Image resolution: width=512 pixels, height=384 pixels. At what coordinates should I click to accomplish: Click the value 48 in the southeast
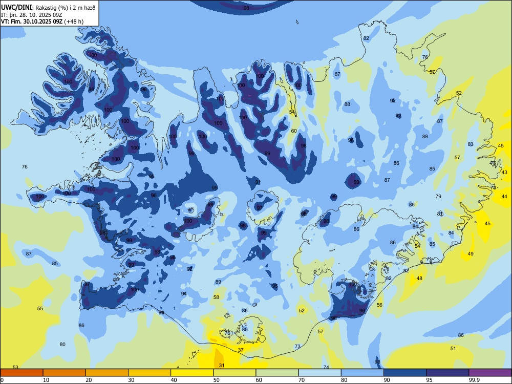tap(419, 278)
